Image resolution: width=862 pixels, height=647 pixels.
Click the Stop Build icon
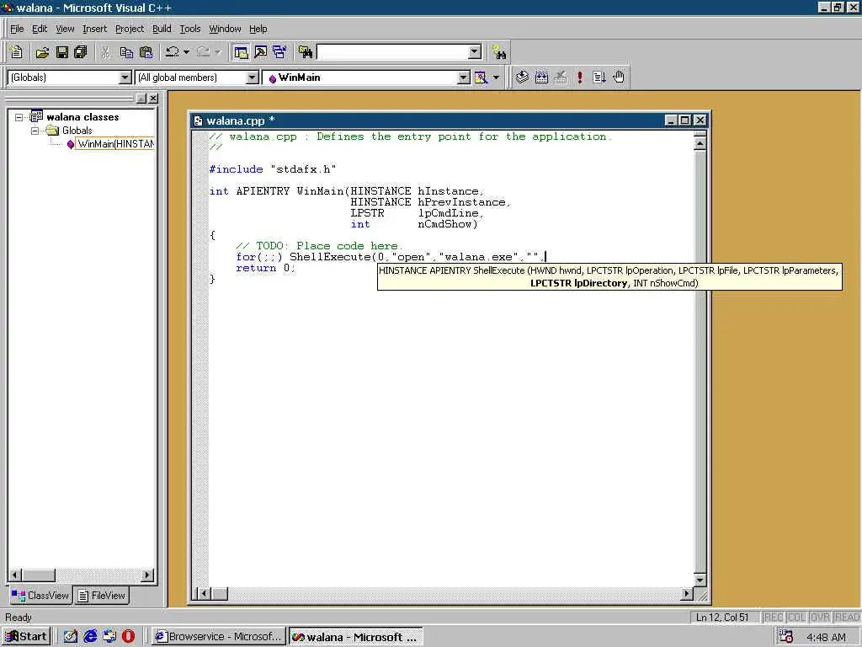pos(560,78)
